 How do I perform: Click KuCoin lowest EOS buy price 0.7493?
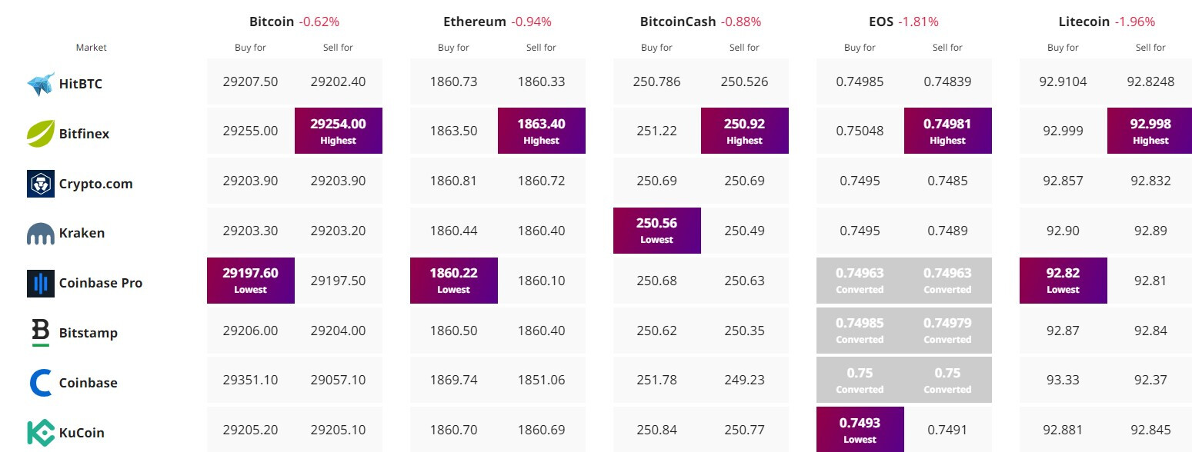click(x=860, y=429)
